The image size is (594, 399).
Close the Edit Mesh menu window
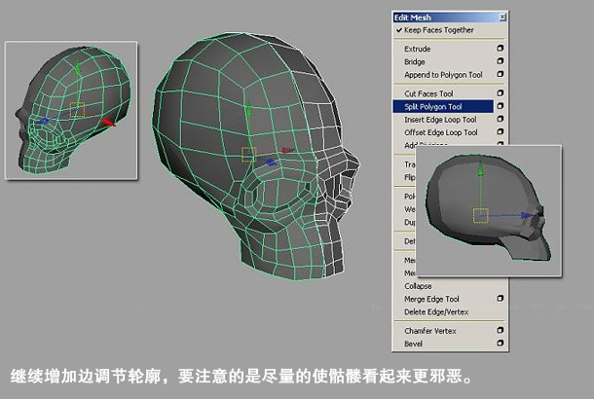[502, 18]
